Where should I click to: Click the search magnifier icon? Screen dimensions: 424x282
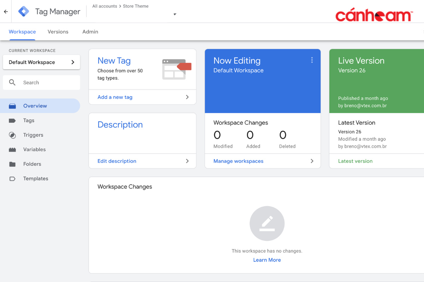[12, 82]
